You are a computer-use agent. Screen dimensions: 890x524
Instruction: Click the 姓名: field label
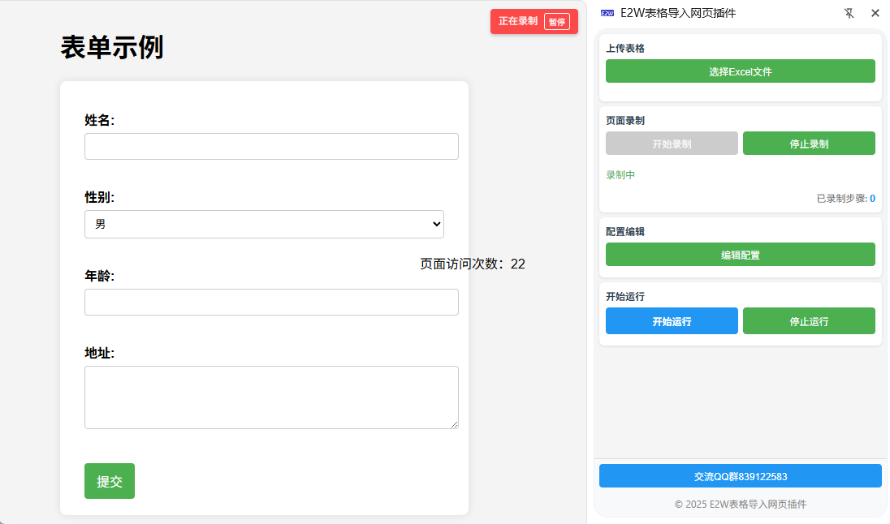pyautogui.click(x=99, y=120)
